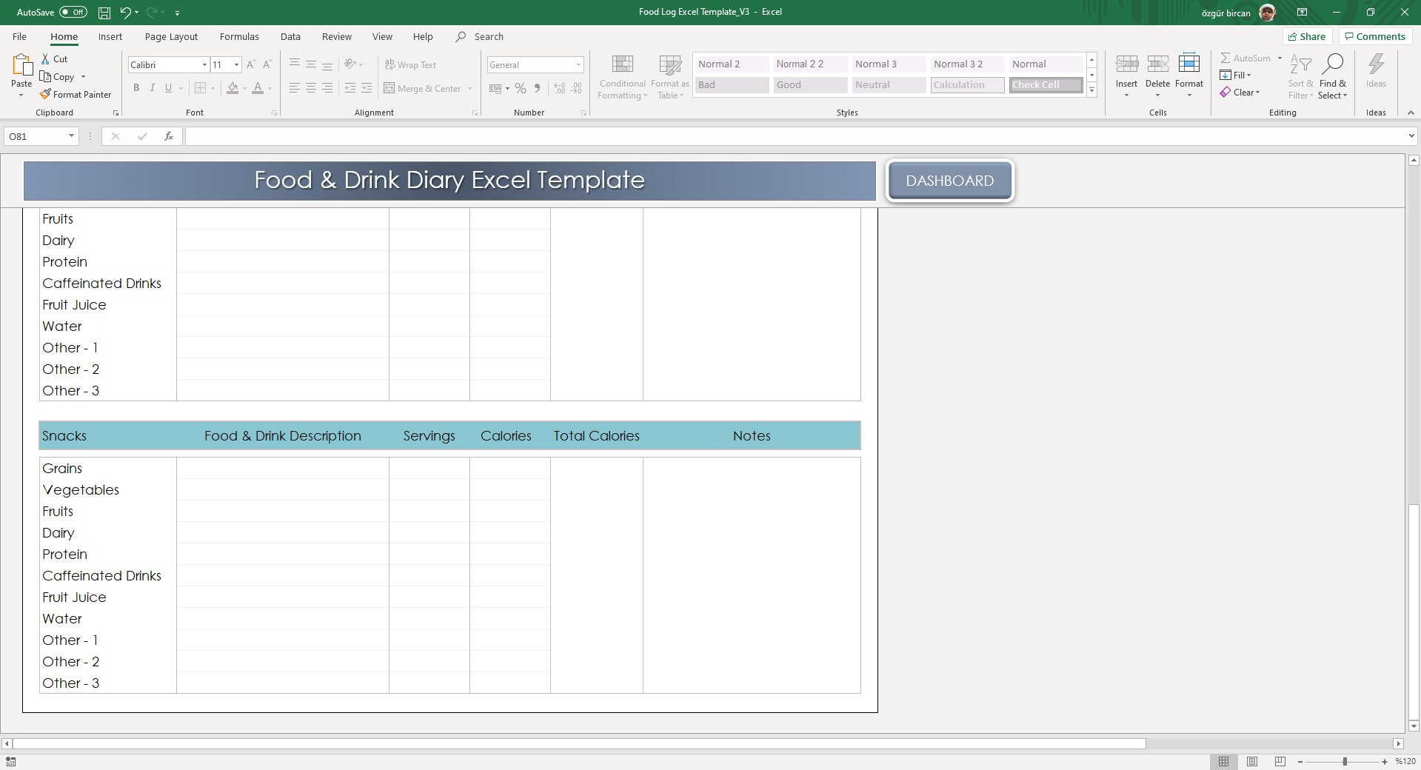
Task: Click the AutoSum icon
Action: 1226,58
